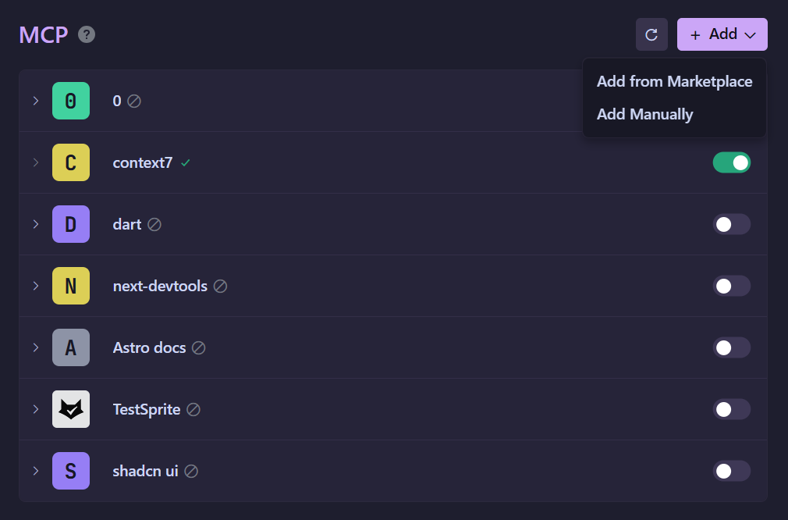Click the disabled status icon beside dart
This screenshot has height=520, width=788.
point(154,225)
